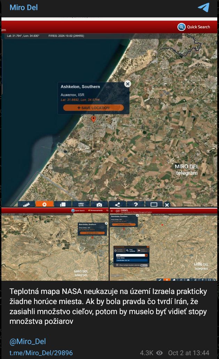
Task: Open the Beersheba map thumbnail
Action: pyautogui.click(x=55, y=244)
